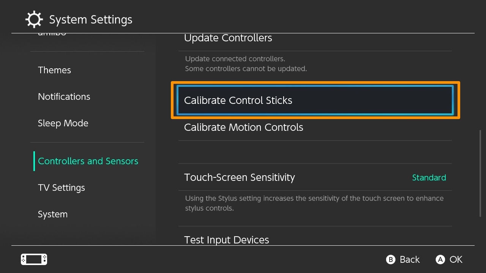The image size is (486, 273).
Task: Click the circled B button glyph
Action: [391, 259]
